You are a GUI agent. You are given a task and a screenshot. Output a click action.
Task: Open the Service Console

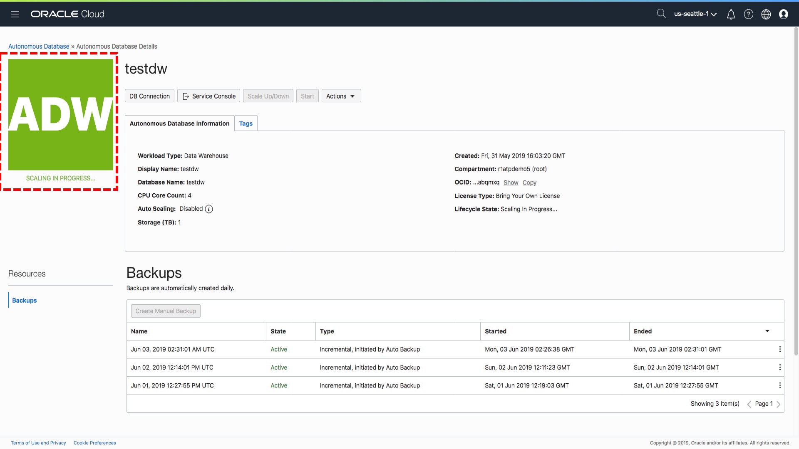coord(208,96)
